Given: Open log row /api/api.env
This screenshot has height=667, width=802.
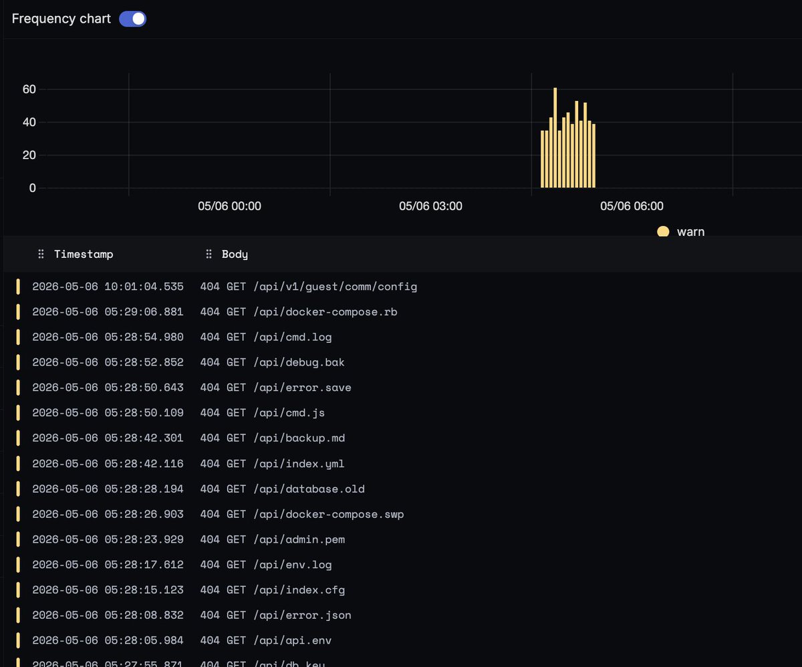Looking at the screenshot, I should (x=401, y=641).
